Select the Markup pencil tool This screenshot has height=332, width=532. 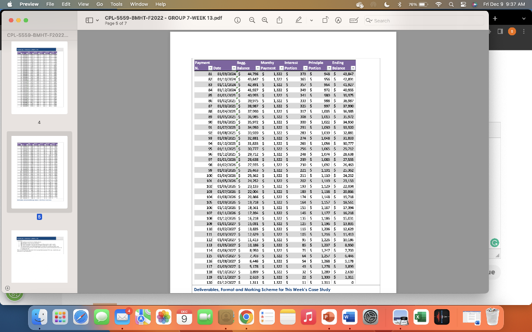[x=298, y=20]
